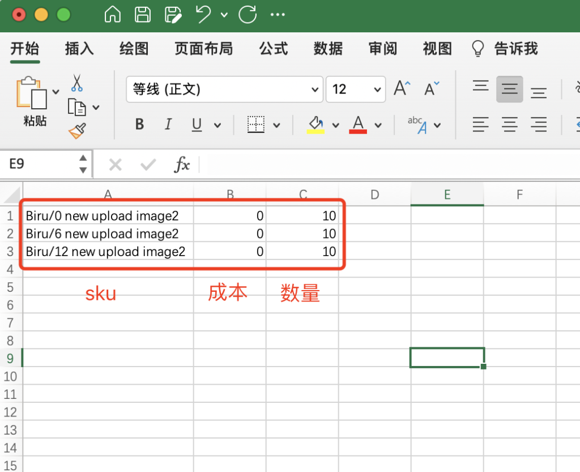
Task: Open the font name dropdown 等线 (正文)
Action: point(224,90)
